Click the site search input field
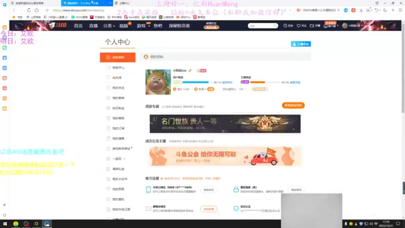This screenshot has height=228, width=405. click(260, 26)
